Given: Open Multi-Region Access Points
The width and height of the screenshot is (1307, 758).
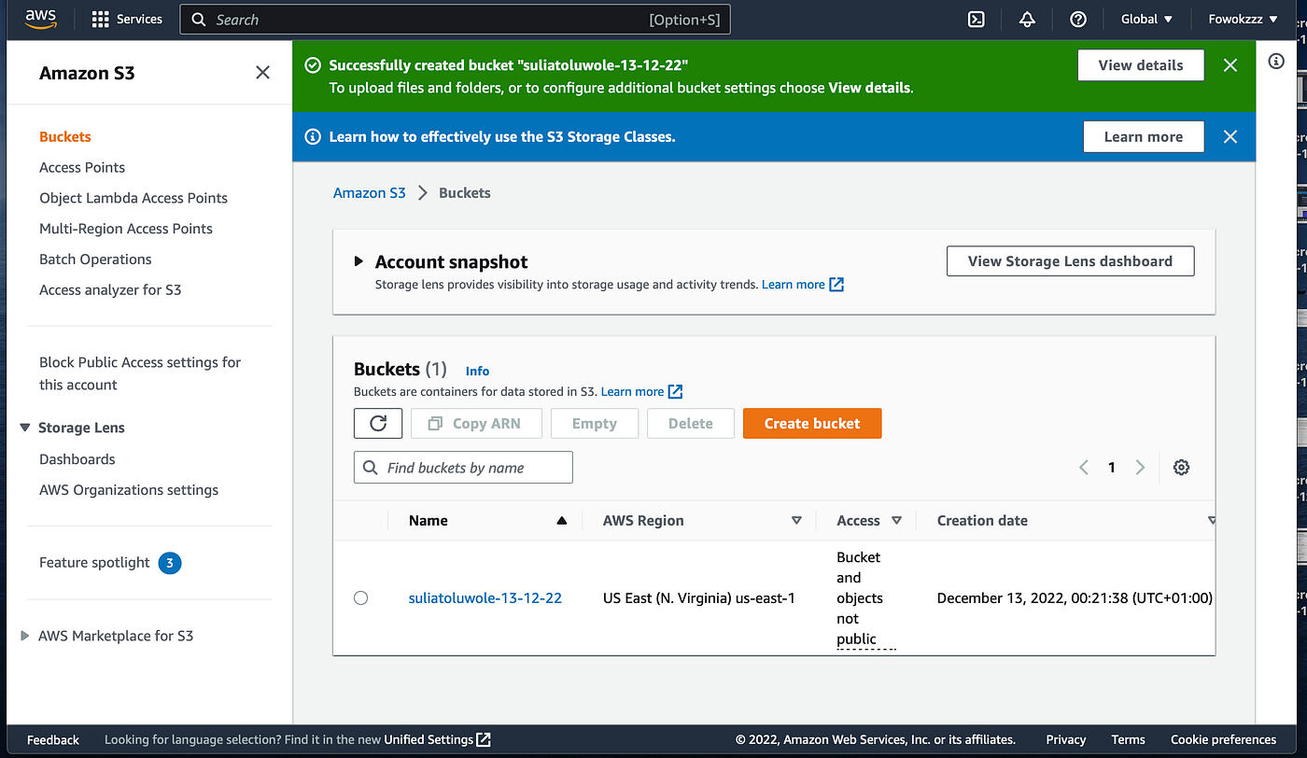Looking at the screenshot, I should click(x=126, y=229).
